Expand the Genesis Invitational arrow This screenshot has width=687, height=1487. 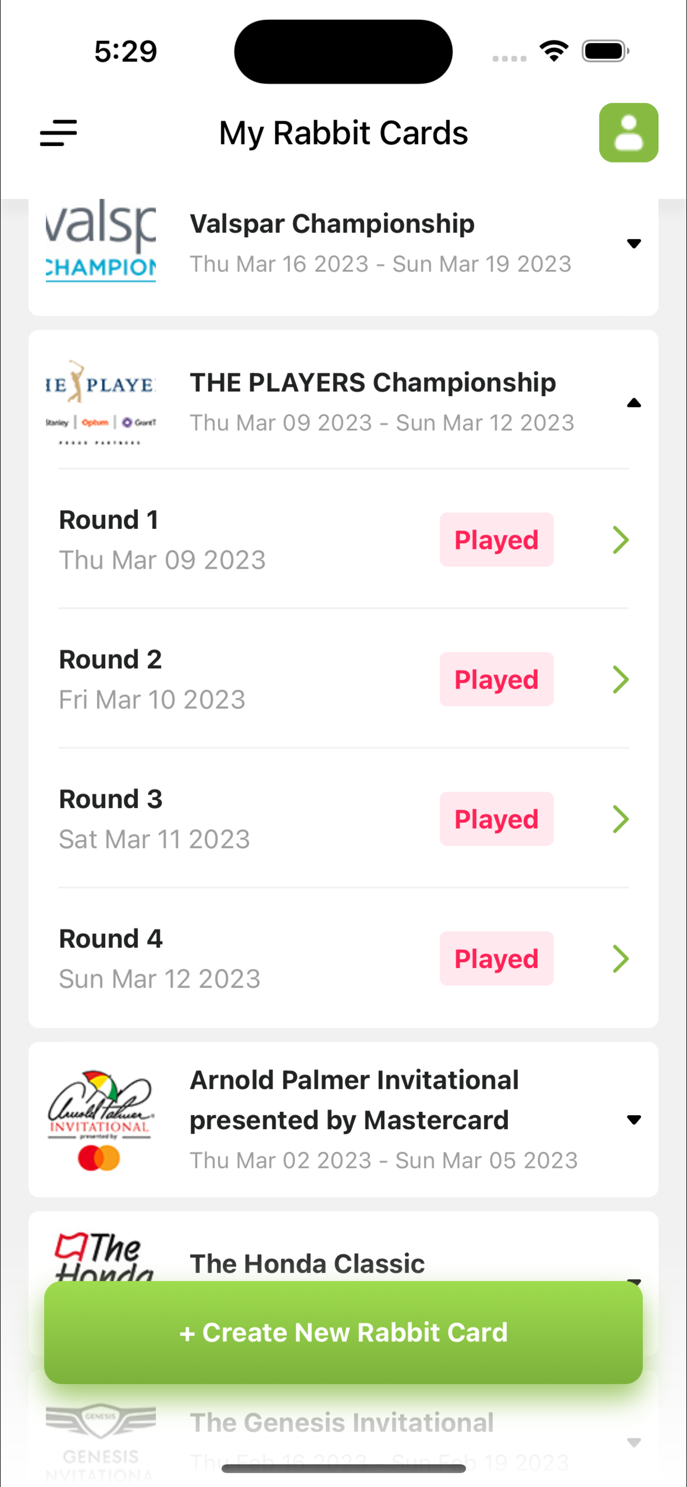(x=634, y=1443)
